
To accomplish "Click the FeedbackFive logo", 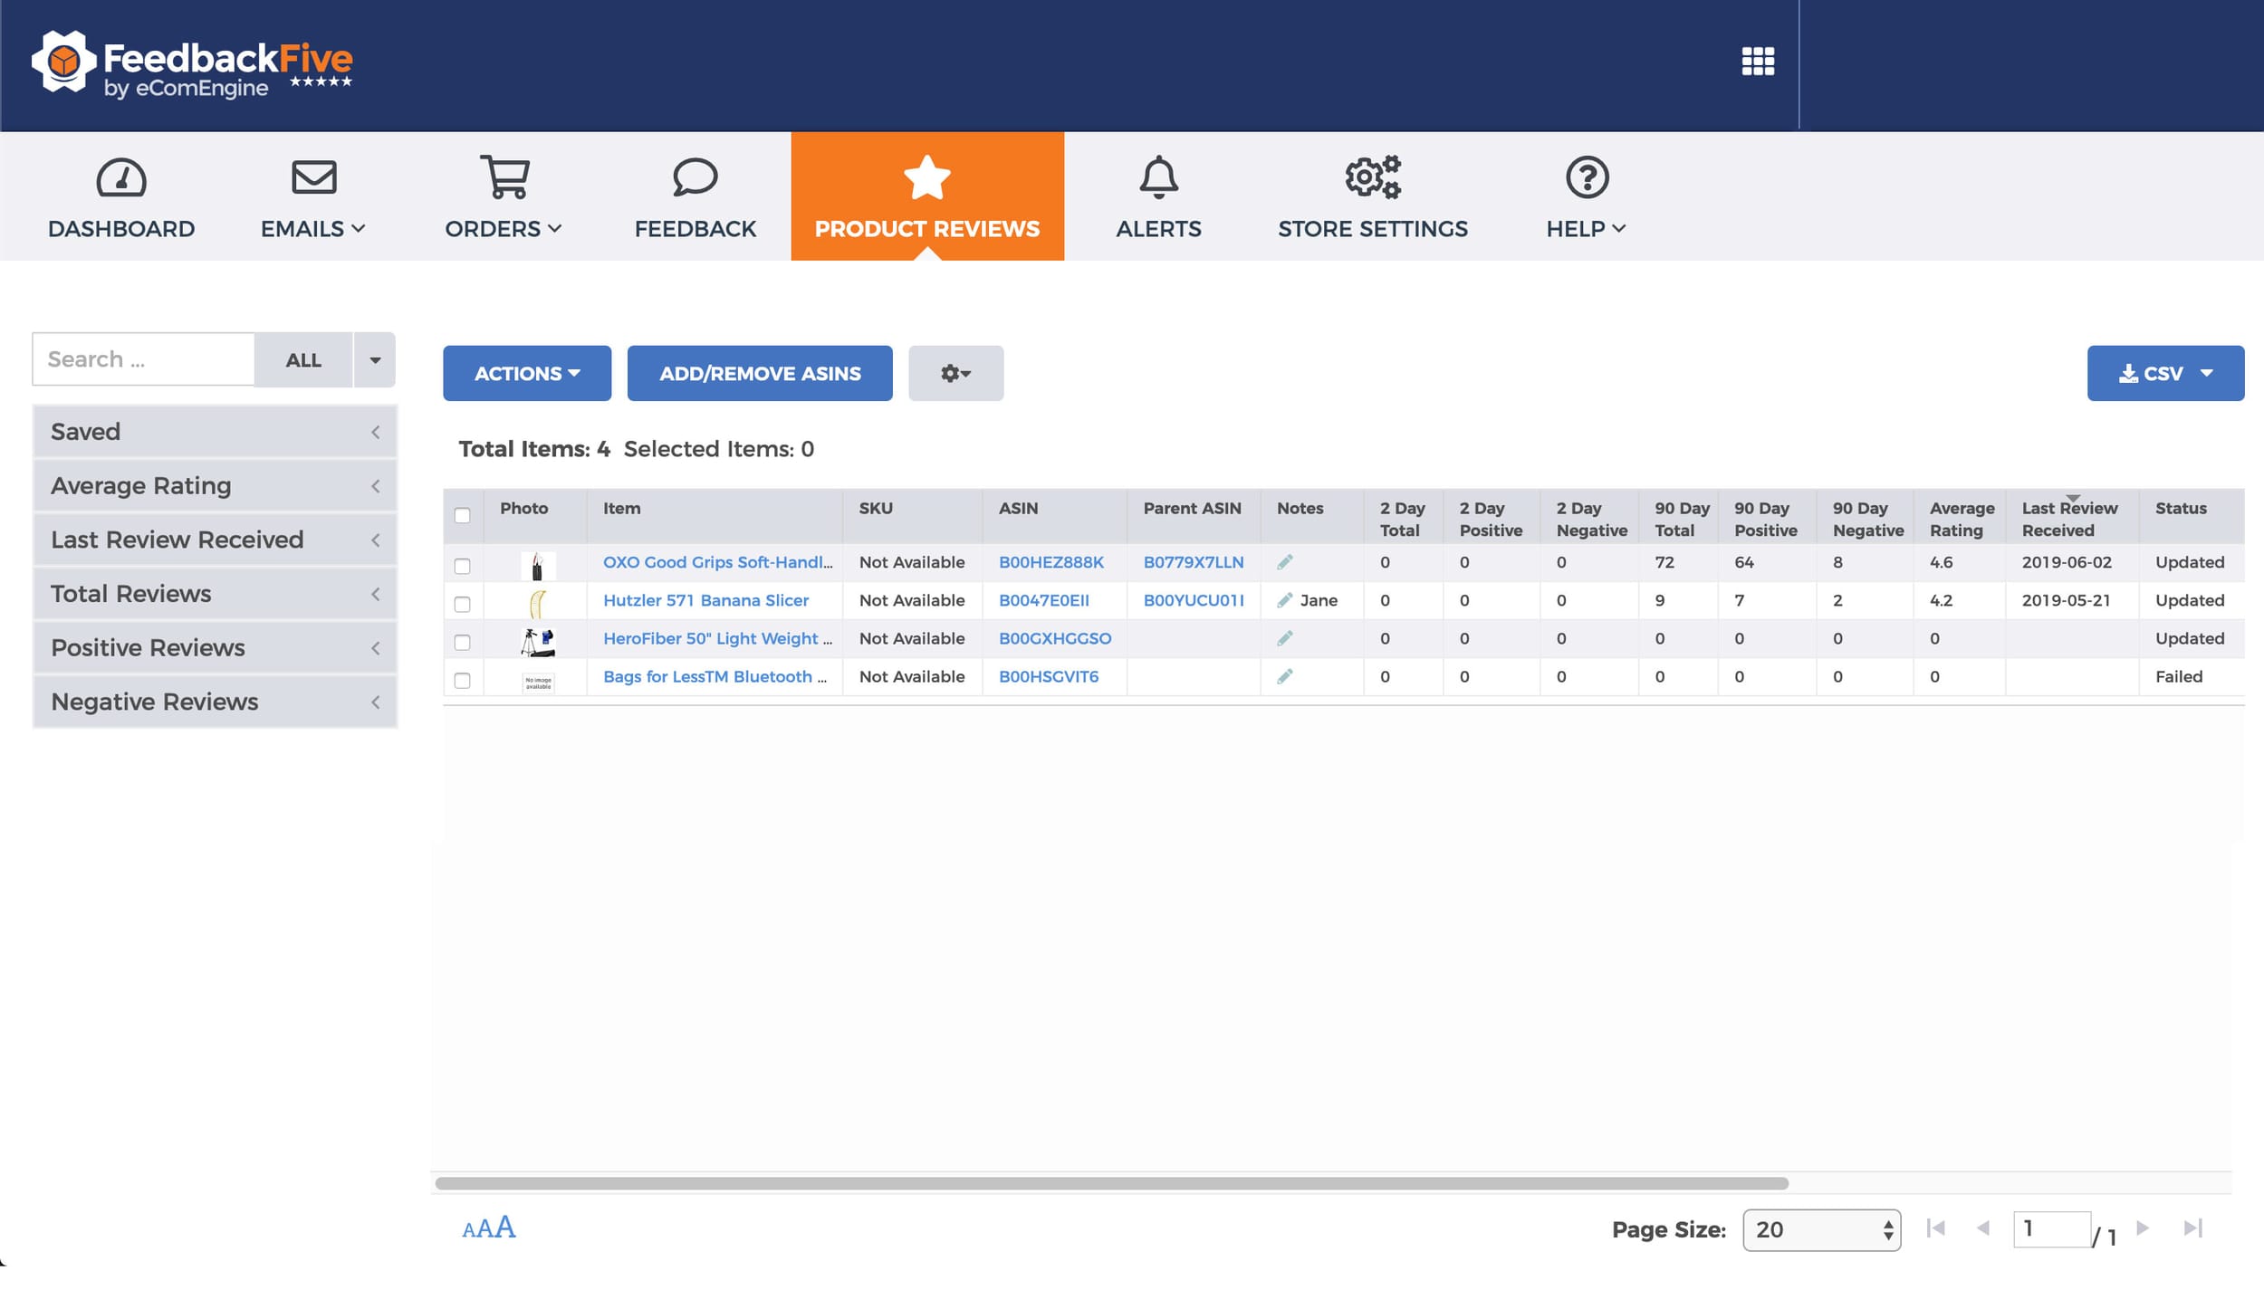I will click(192, 64).
